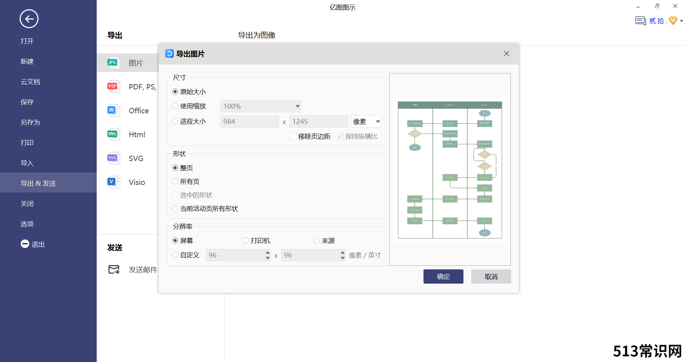Image resolution: width=685 pixels, height=362 pixels.
Task: Select the SVG export icon
Action: pyautogui.click(x=113, y=158)
